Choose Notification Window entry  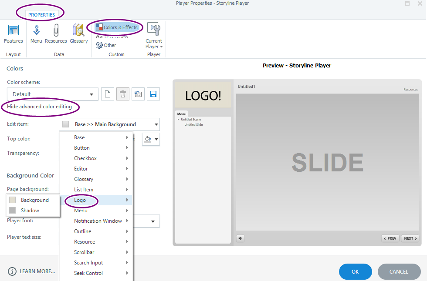[96, 221]
